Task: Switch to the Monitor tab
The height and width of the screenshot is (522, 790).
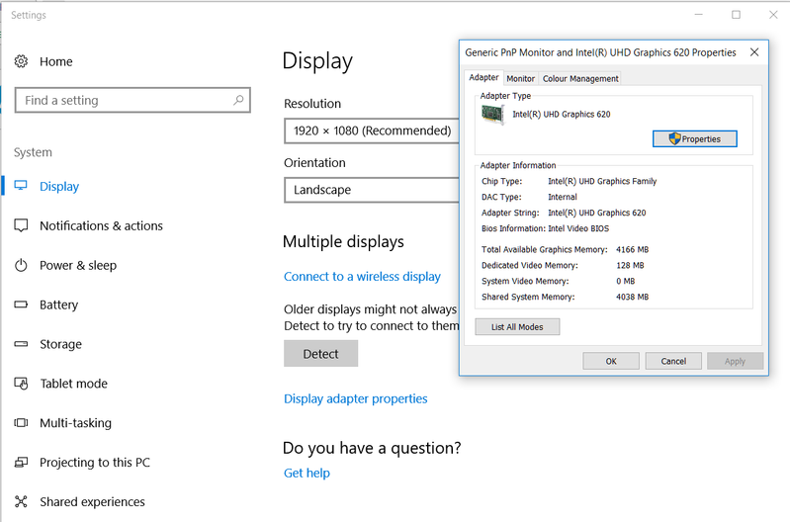Action: [x=520, y=79]
